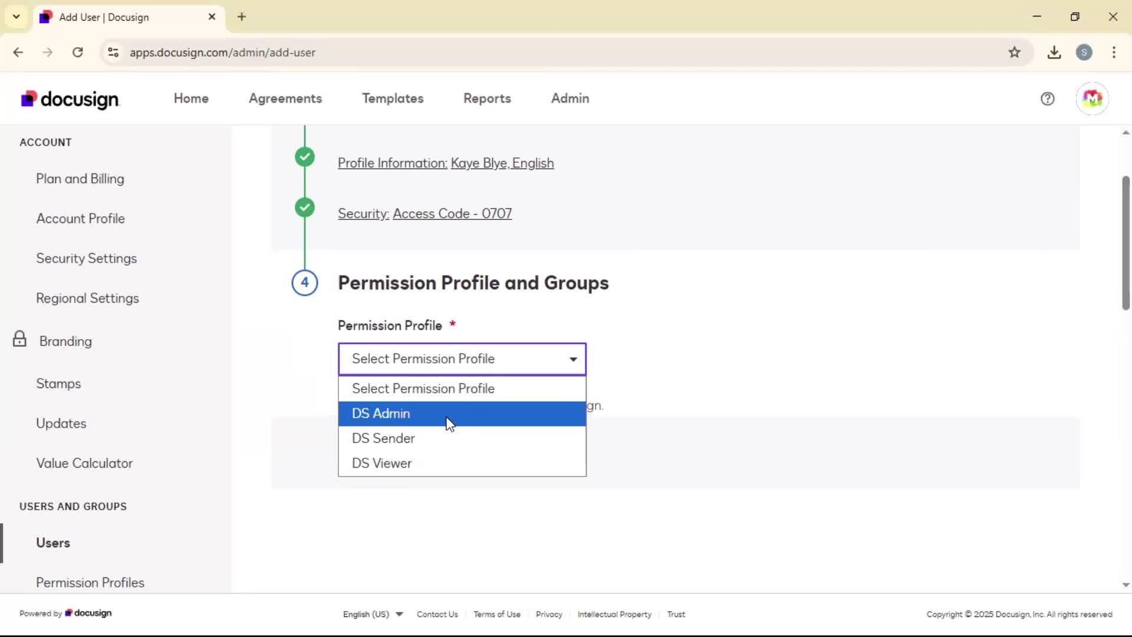Open the English (US) language dropdown
Viewport: 1132px width, 637px height.
(373, 614)
